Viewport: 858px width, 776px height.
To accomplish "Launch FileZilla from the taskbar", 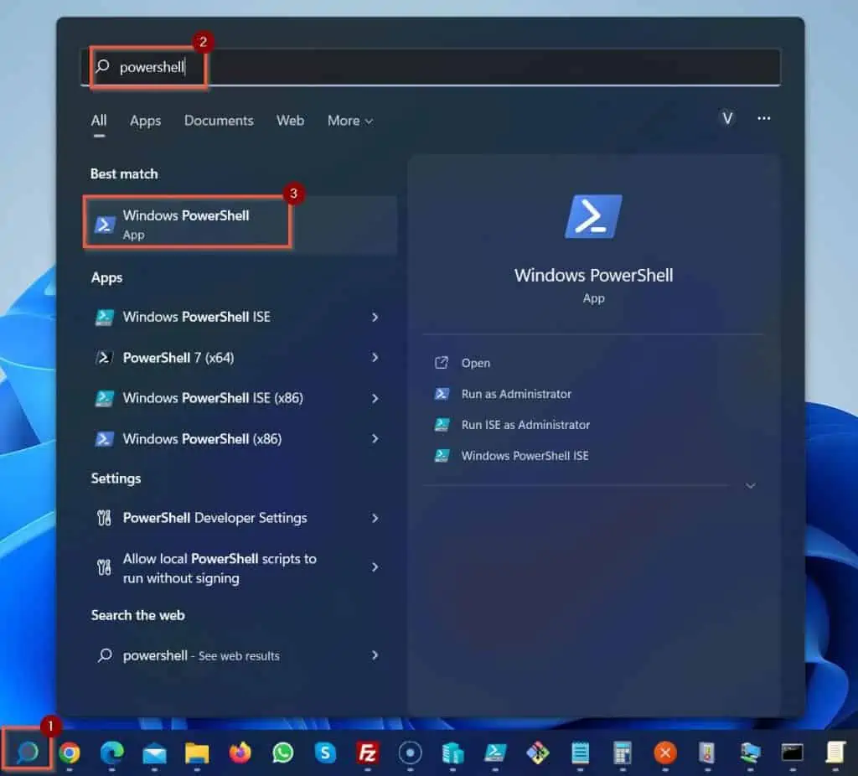I will coord(367,753).
